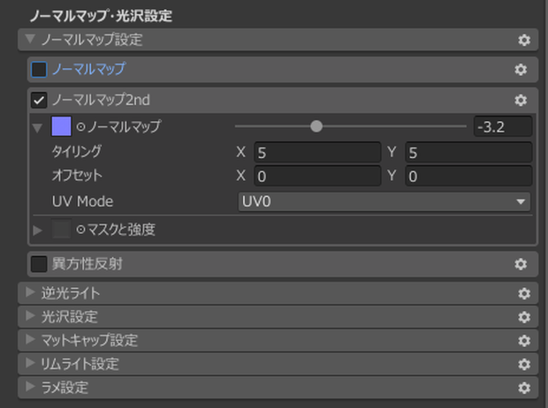Open gear settings for マットキャップ設定

coord(524,341)
